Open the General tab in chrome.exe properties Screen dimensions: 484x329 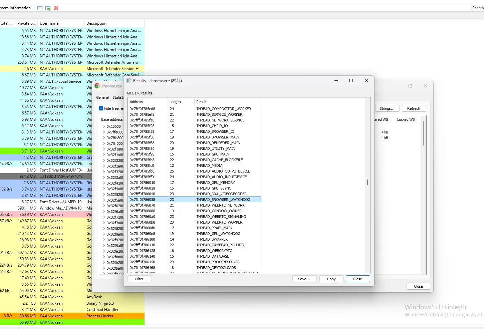(x=102, y=97)
